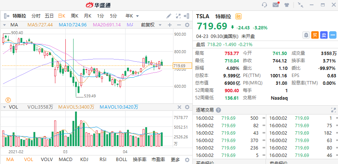Toggle the 市盈率 PE indicator
The width and height of the screenshot is (338, 164).
coord(158,160)
